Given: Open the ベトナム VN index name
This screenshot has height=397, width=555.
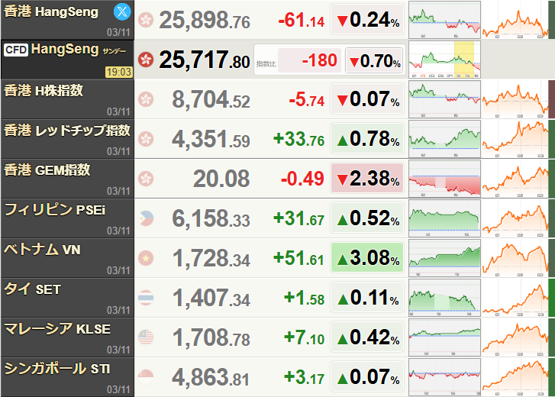Looking at the screenshot, I should click(42, 250).
